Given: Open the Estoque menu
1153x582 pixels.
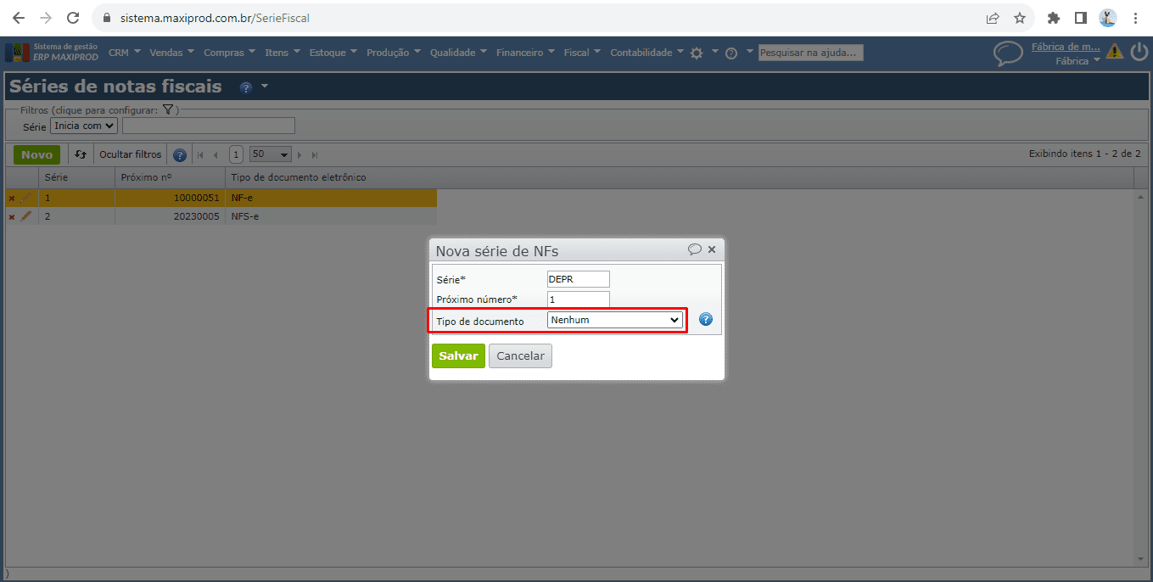Looking at the screenshot, I should click(333, 53).
